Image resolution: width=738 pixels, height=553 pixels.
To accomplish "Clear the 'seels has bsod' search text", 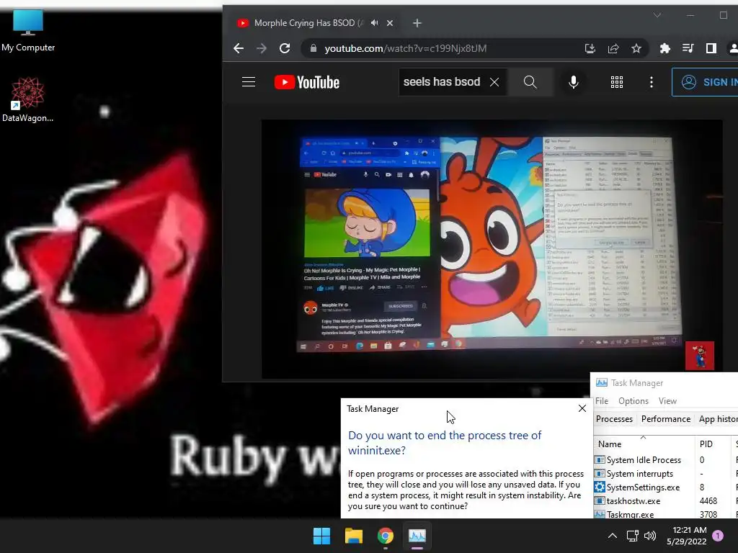I will (x=494, y=82).
